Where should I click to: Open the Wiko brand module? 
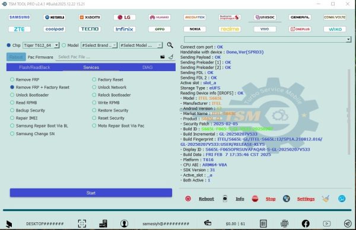[x=335, y=29]
